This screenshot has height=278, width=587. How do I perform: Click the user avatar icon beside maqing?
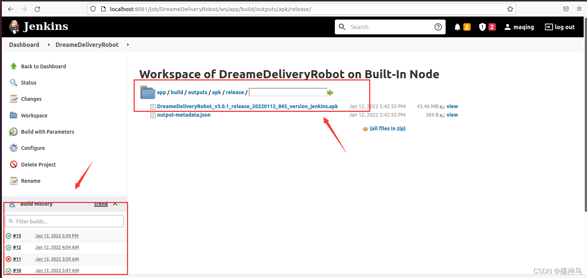click(x=508, y=27)
